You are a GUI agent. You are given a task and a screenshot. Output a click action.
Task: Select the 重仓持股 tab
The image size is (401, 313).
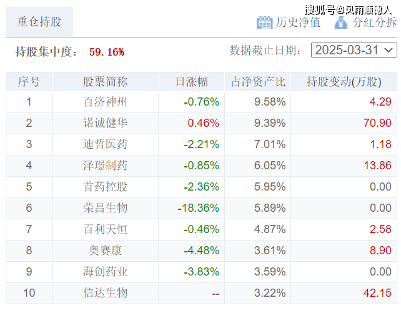pyautogui.click(x=39, y=21)
